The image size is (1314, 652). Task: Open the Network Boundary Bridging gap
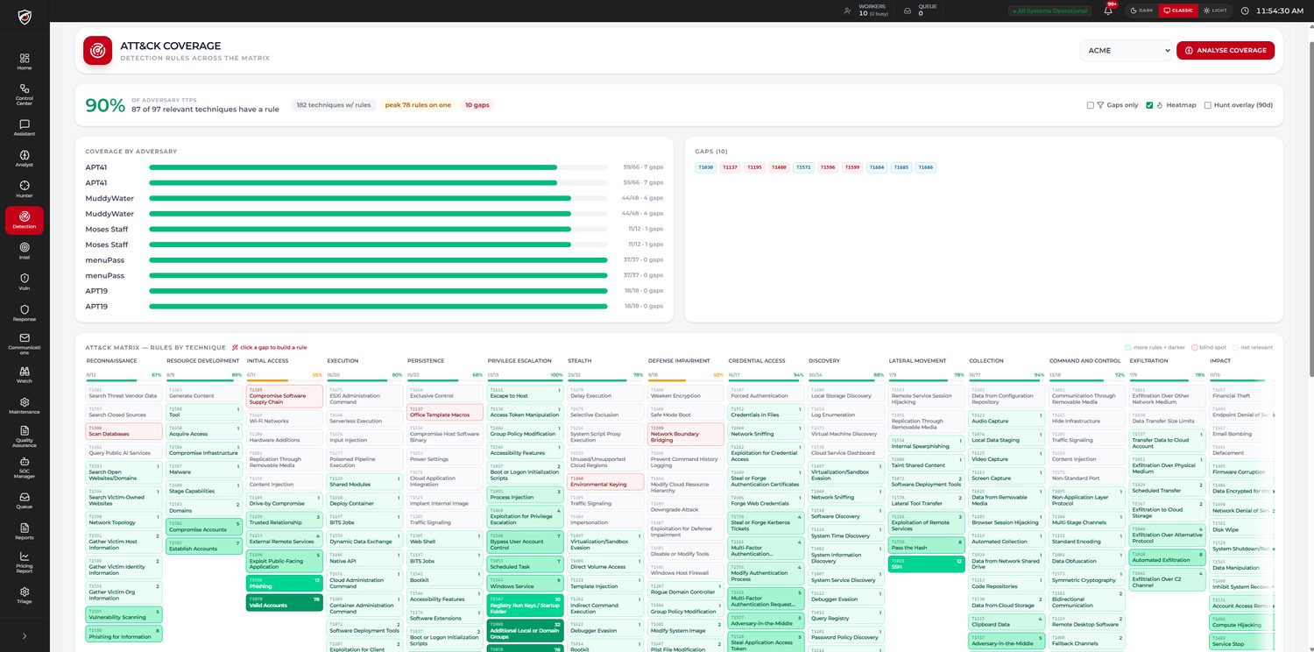pos(685,434)
